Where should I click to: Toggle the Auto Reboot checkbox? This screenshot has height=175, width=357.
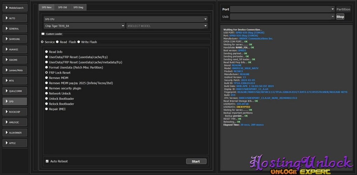[47, 161]
